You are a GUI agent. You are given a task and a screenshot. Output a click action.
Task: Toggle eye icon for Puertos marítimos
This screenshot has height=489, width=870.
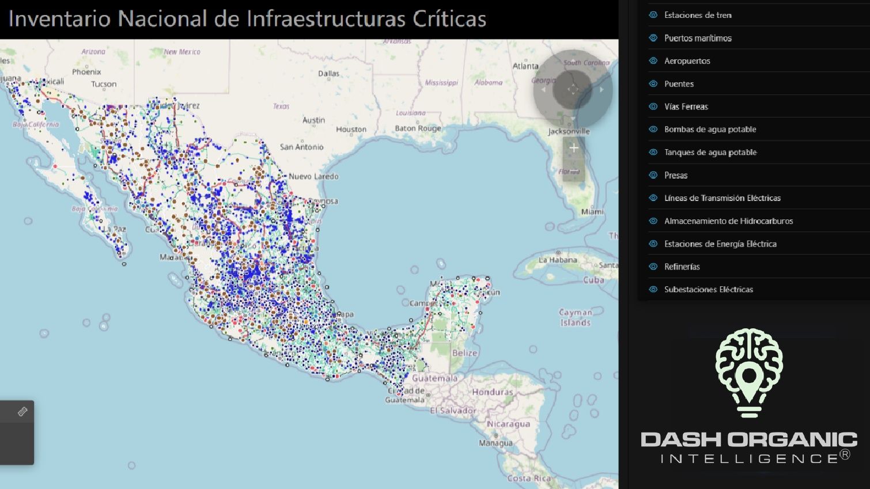[653, 38]
